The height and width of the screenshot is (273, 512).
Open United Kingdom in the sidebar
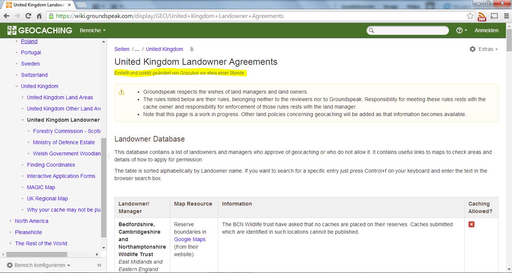pos(39,86)
